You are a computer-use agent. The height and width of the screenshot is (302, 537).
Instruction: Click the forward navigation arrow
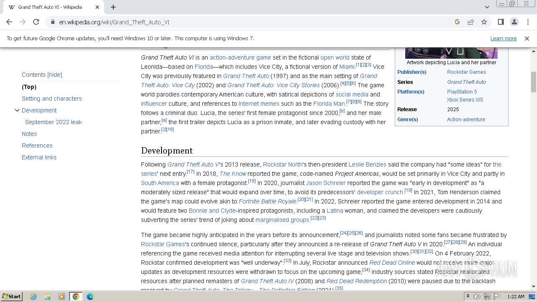23,22
